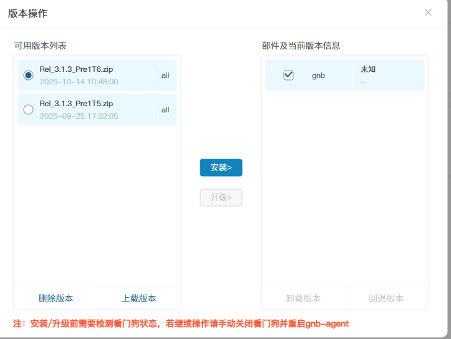Click the 部件及当前版本信息 heading
The image size is (451, 339).
coord(301,46)
